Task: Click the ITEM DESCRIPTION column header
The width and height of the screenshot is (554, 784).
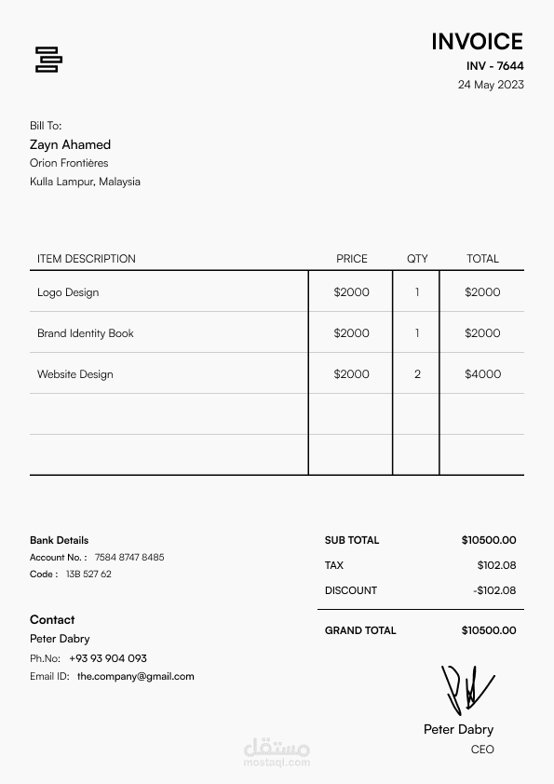Action: pyautogui.click(x=87, y=259)
